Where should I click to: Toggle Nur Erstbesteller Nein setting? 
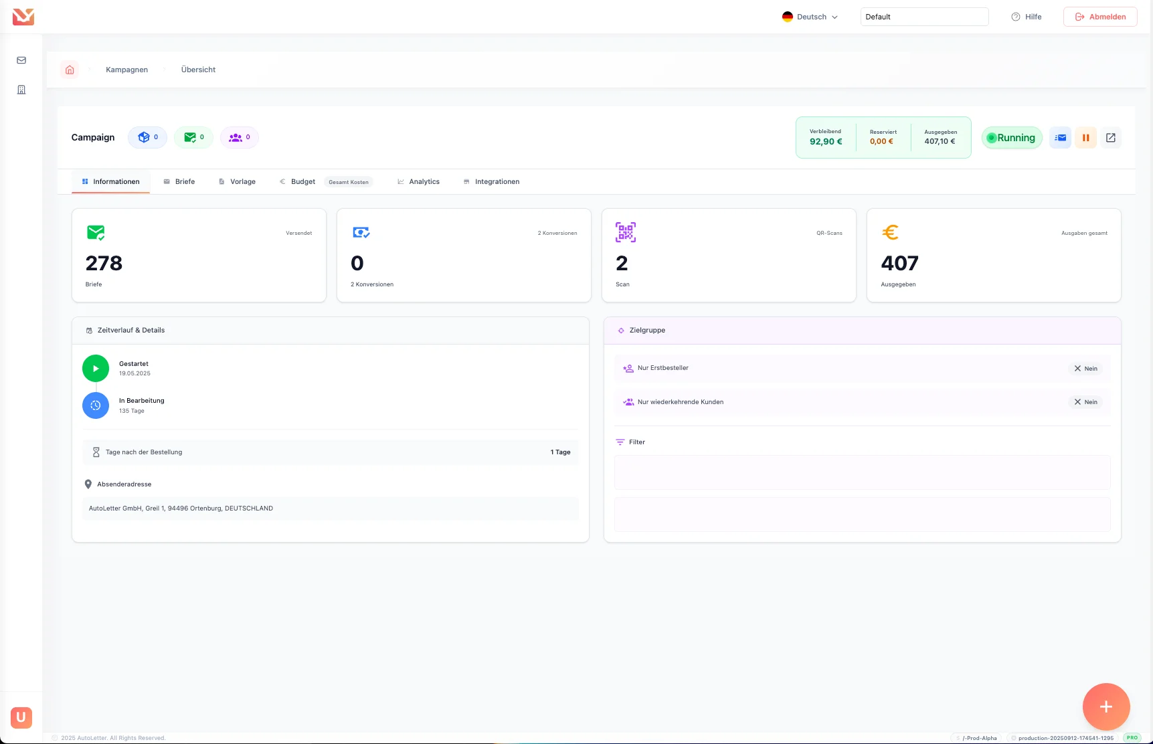point(1085,369)
